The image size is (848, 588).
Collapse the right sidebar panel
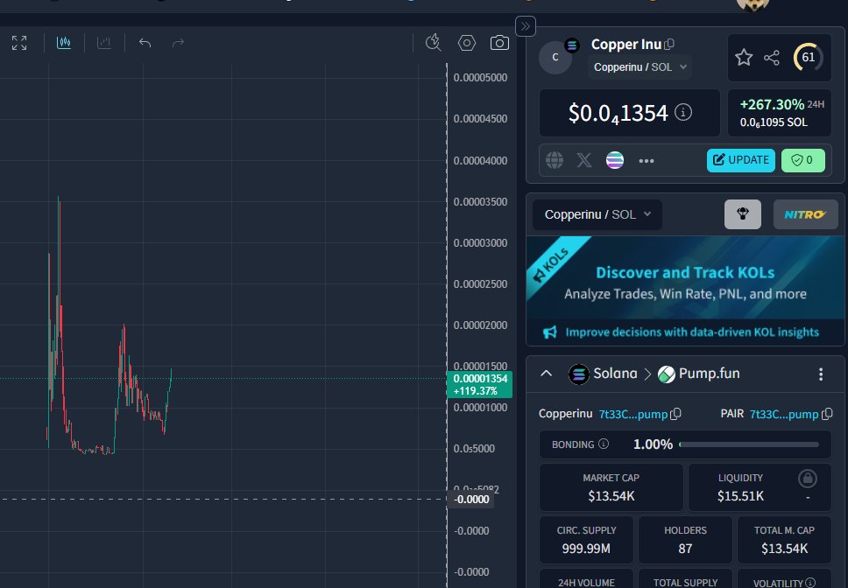tap(526, 26)
